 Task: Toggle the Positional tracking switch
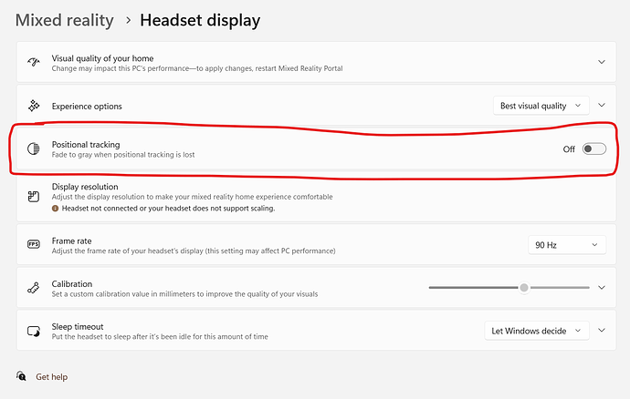[x=593, y=149]
